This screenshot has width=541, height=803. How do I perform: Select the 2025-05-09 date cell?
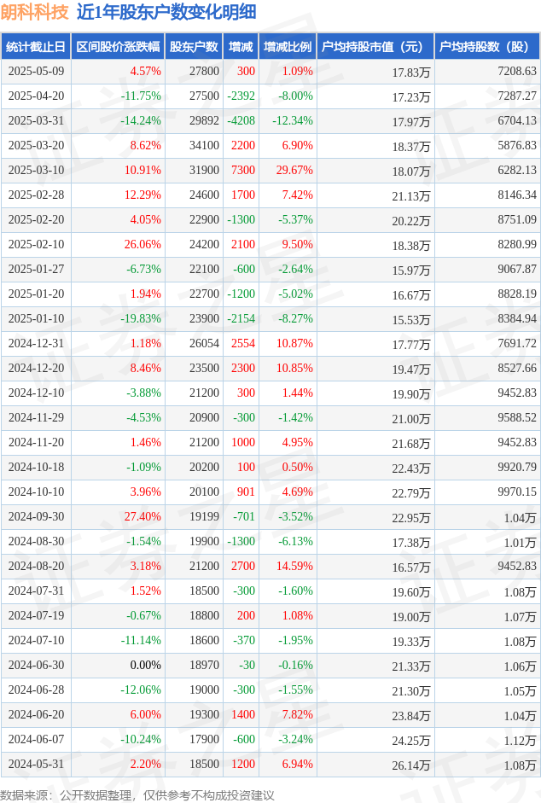tap(36, 71)
